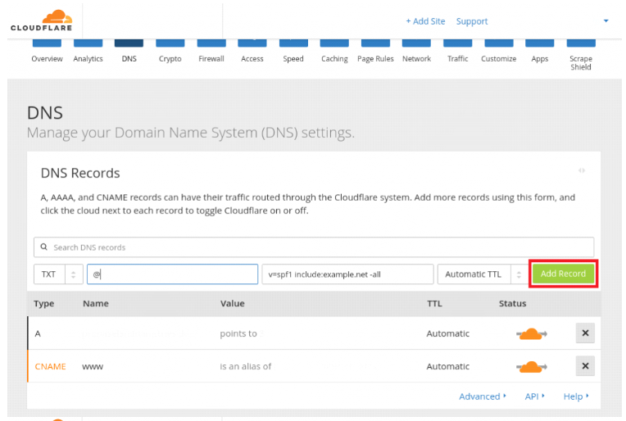The image size is (626, 421).
Task: Click Automatic TTL in the A row
Action: [448, 333]
